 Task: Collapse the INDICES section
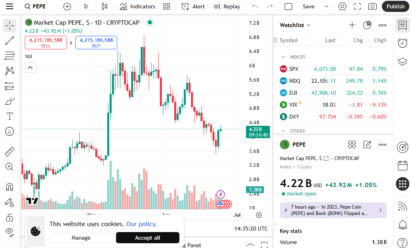point(283,57)
